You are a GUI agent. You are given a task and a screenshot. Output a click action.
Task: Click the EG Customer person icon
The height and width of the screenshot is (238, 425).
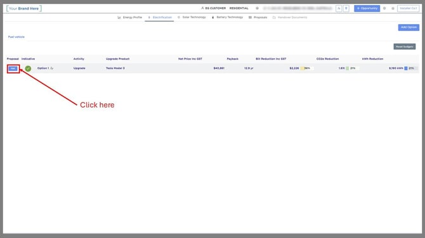pos(202,8)
